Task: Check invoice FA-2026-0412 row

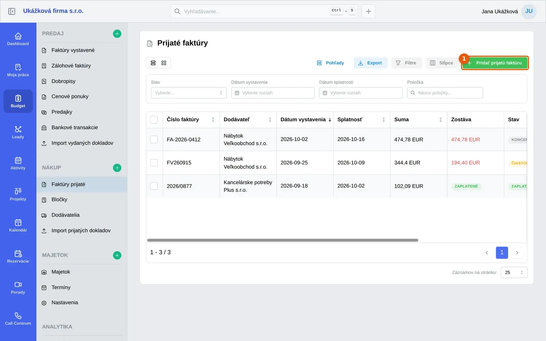Action: pyautogui.click(x=154, y=139)
